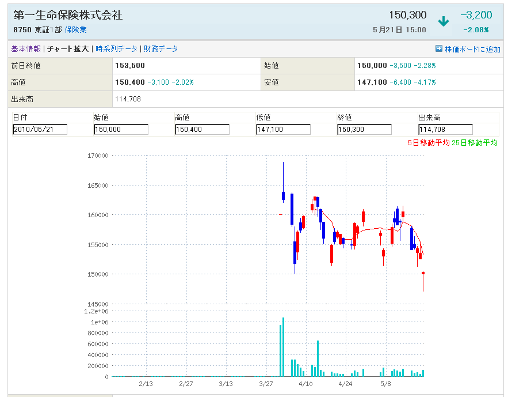Open the 基本情報 tab

[x=26, y=49]
